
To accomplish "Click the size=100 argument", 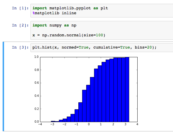I will click(x=93, y=35).
